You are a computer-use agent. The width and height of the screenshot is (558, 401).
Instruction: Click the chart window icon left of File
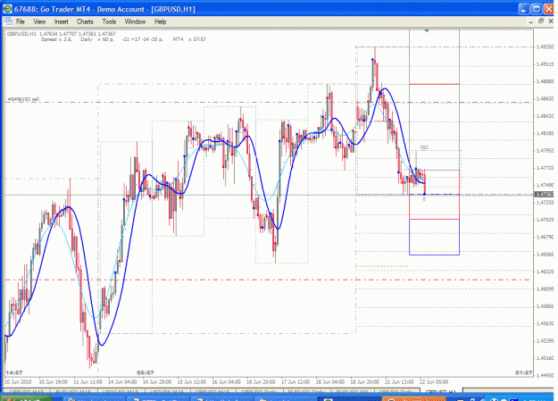click(x=8, y=21)
